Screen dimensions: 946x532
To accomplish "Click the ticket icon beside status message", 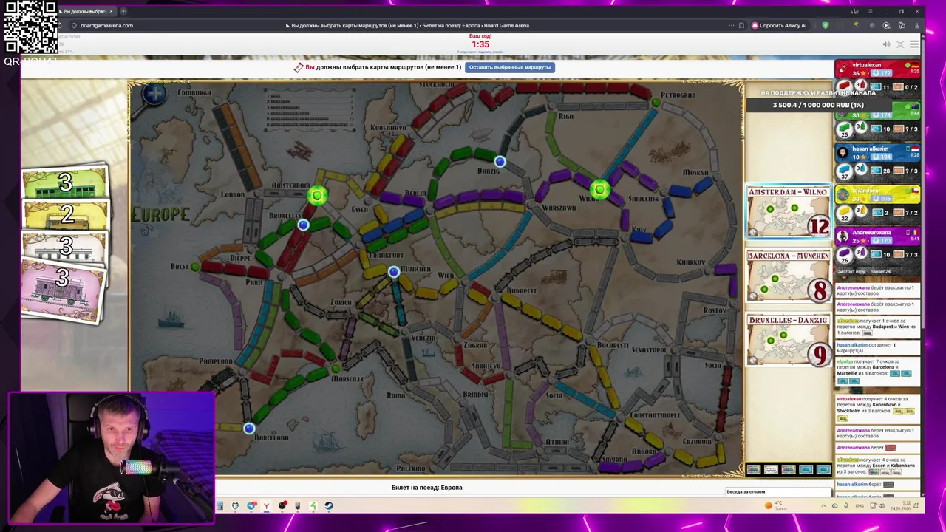I will (299, 67).
